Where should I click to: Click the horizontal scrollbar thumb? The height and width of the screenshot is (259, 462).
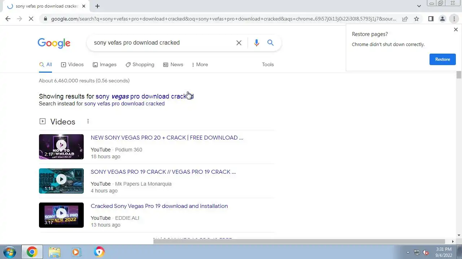click(299, 241)
